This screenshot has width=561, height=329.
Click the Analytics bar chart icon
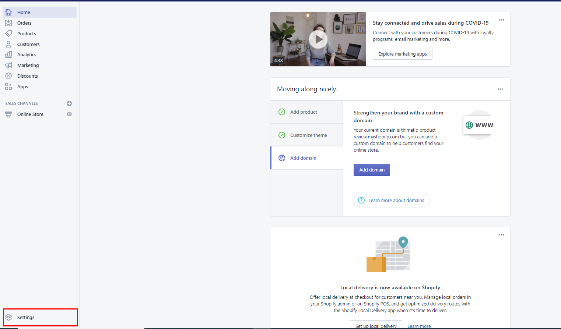(x=8, y=54)
